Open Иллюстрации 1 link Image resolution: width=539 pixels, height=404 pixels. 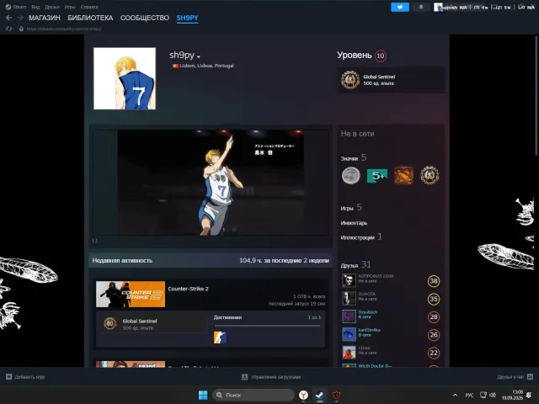(361, 237)
